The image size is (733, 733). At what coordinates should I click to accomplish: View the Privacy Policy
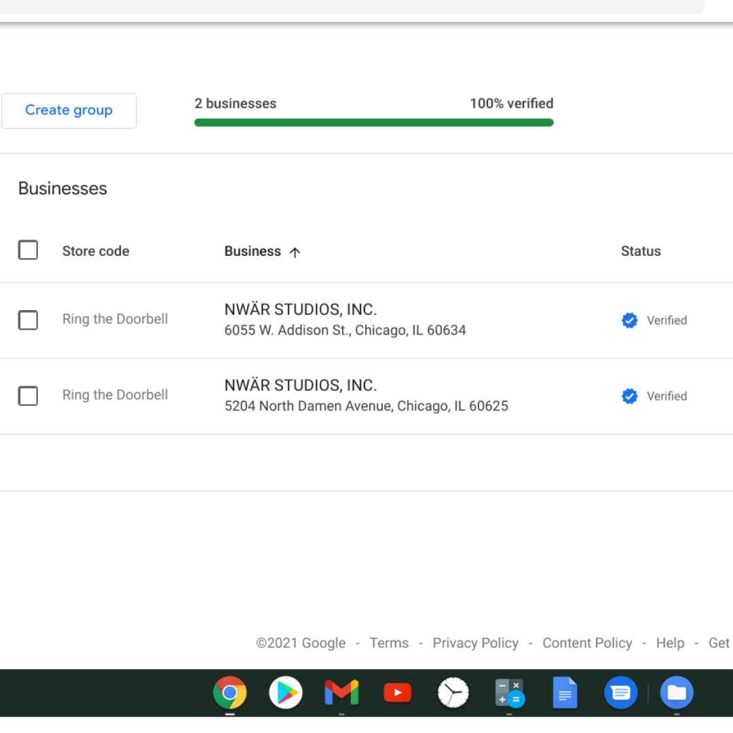point(475,643)
